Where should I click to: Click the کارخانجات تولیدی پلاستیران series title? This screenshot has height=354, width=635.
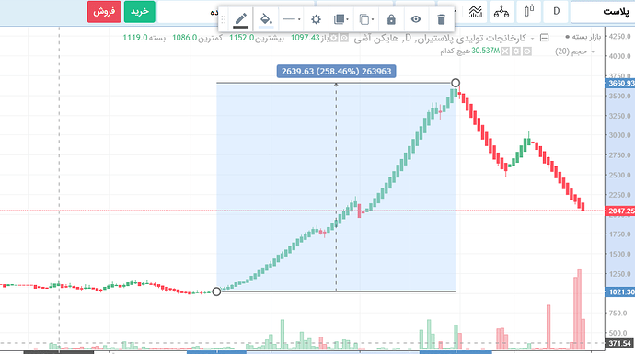tap(470, 38)
